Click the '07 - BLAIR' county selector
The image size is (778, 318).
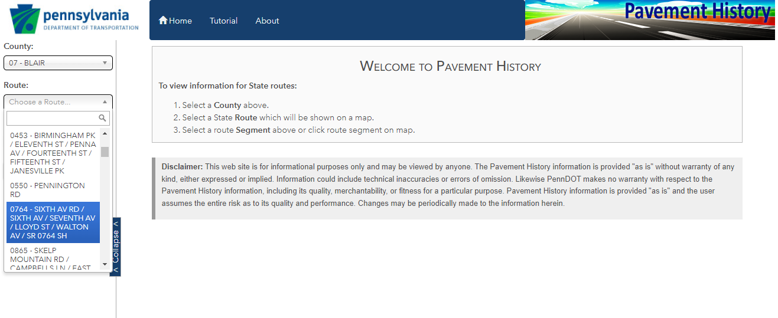tap(53, 63)
